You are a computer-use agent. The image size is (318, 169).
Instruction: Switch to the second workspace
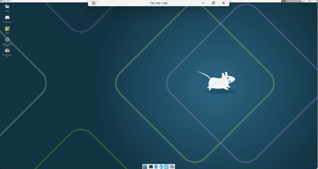[x=289, y=1]
